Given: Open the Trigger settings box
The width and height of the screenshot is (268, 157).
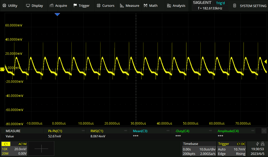Looking at the screenshot, I should (x=232, y=149).
